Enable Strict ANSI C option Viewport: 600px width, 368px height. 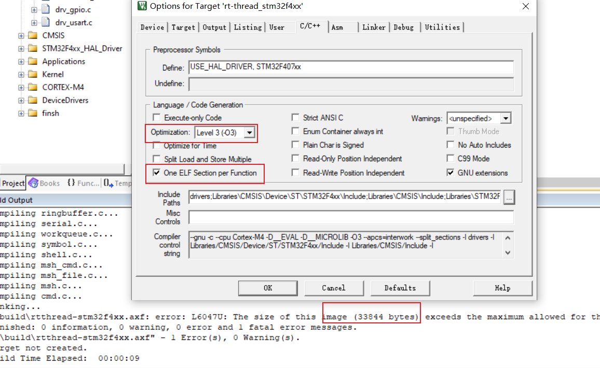click(295, 117)
